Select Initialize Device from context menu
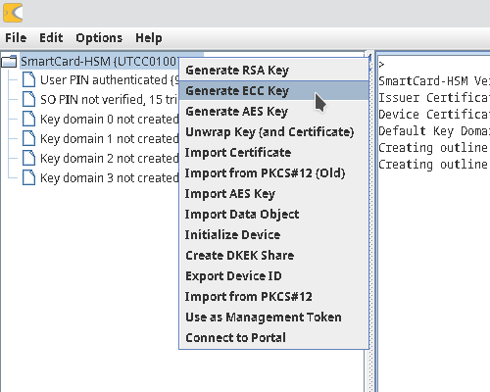490x392 pixels. (x=273, y=235)
